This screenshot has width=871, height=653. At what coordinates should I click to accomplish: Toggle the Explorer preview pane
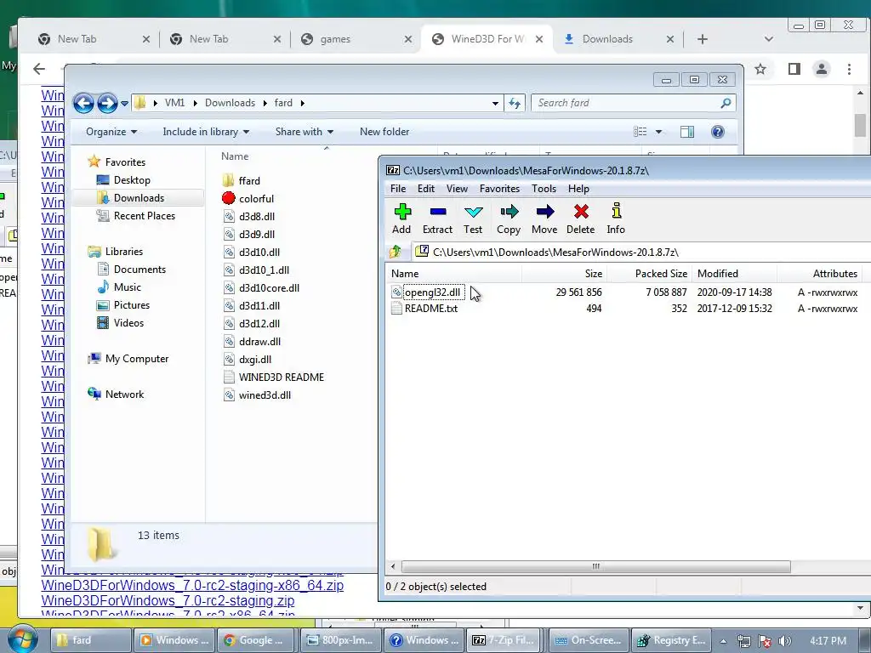687,132
